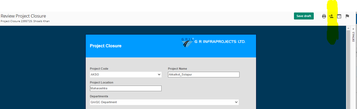Open the Departments dropdown
The width and height of the screenshot is (357, 109).
click(164, 102)
